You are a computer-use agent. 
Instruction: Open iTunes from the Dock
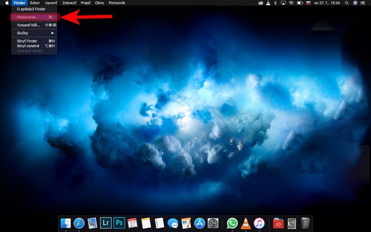[259, 223]
